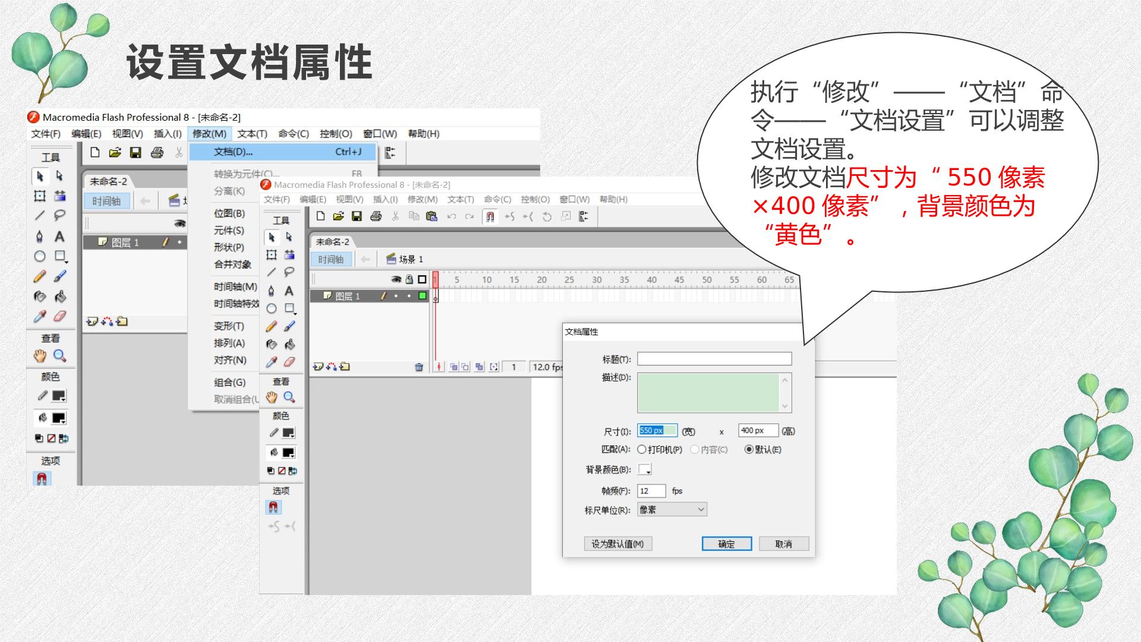The image size is (1141, 642).
Task: Select the Pen tool in the front Flash window
Action: point(272,291)
